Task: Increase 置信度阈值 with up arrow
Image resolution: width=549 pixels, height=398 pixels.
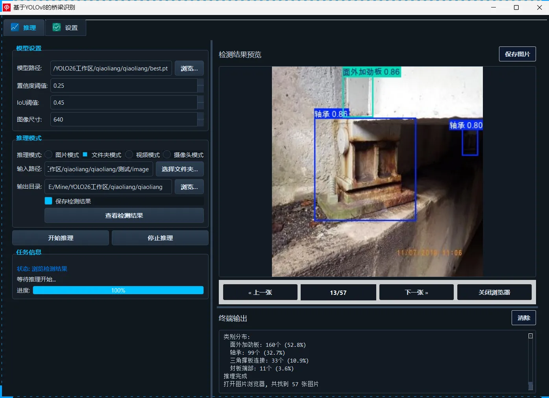Action: point(200,82)
